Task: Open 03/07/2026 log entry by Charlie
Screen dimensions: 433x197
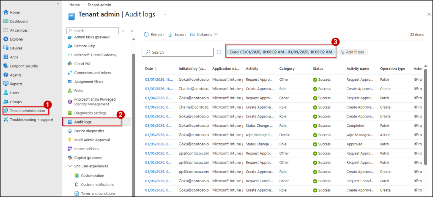Action: (x=159, y=89)
